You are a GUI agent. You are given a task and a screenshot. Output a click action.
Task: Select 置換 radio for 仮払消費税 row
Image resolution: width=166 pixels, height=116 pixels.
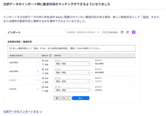43,65
